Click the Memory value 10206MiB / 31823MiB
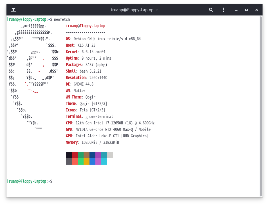The height and width of the screenshot is (206, 269). coord(100,142)
